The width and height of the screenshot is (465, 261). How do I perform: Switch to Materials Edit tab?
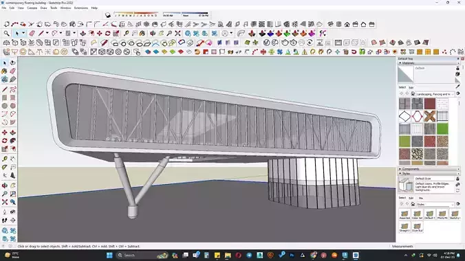[x=411, y=88]
